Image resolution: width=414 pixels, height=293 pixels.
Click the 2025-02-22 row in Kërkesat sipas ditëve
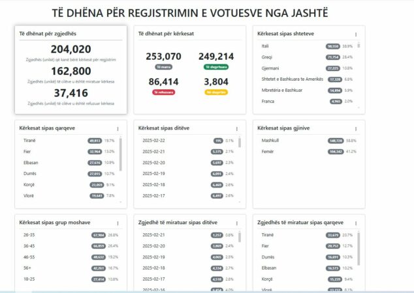pos(184,141)
